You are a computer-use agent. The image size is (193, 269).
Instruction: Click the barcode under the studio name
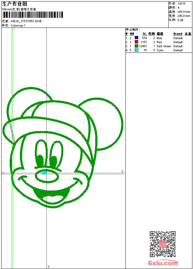[x=33, y=15]
